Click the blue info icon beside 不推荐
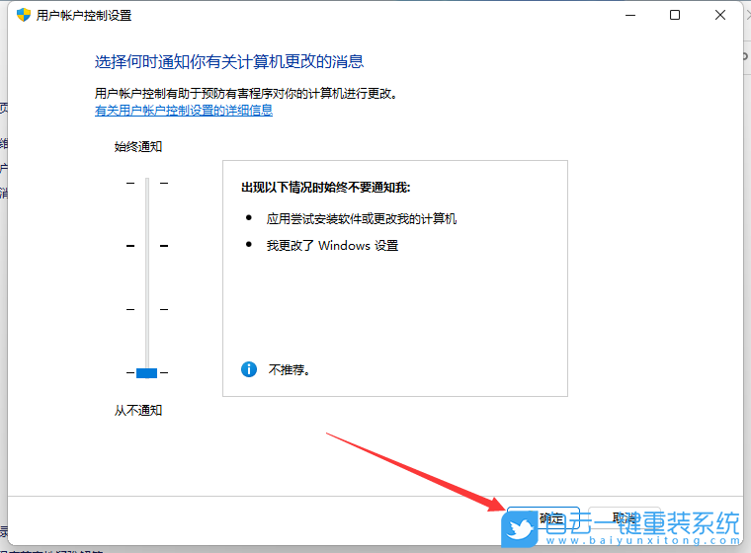Screen dimensions: 751x553 click(249, 369)
